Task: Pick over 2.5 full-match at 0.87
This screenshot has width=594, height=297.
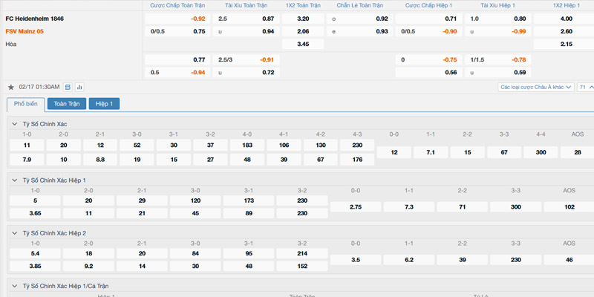Action: 246,19
